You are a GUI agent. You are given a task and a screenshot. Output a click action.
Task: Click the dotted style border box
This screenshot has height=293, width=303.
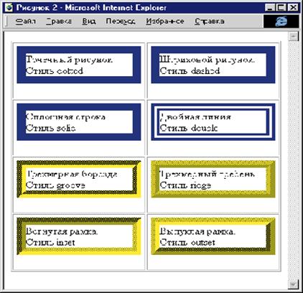79,65
